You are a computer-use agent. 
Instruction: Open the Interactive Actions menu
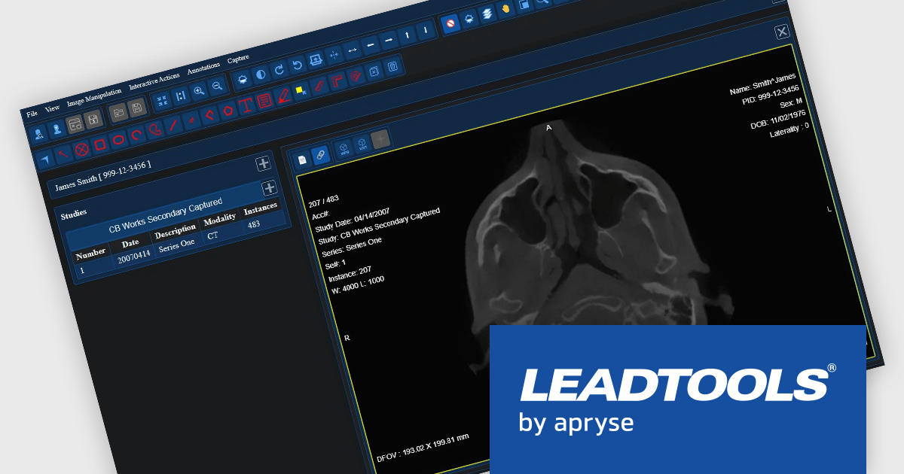pyautogui.click(x=154, y=81)
